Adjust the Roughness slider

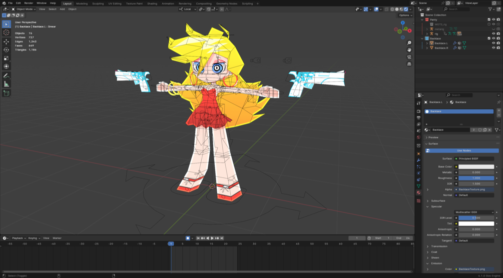pos(476,178)
